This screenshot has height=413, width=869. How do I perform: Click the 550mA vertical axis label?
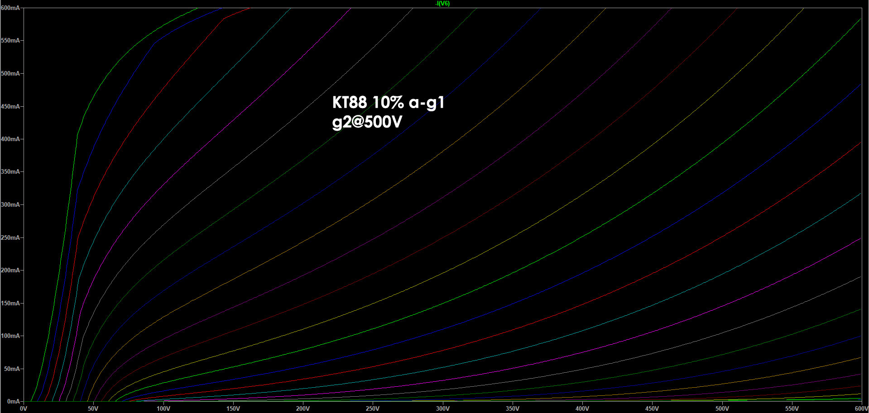(10, 40)
